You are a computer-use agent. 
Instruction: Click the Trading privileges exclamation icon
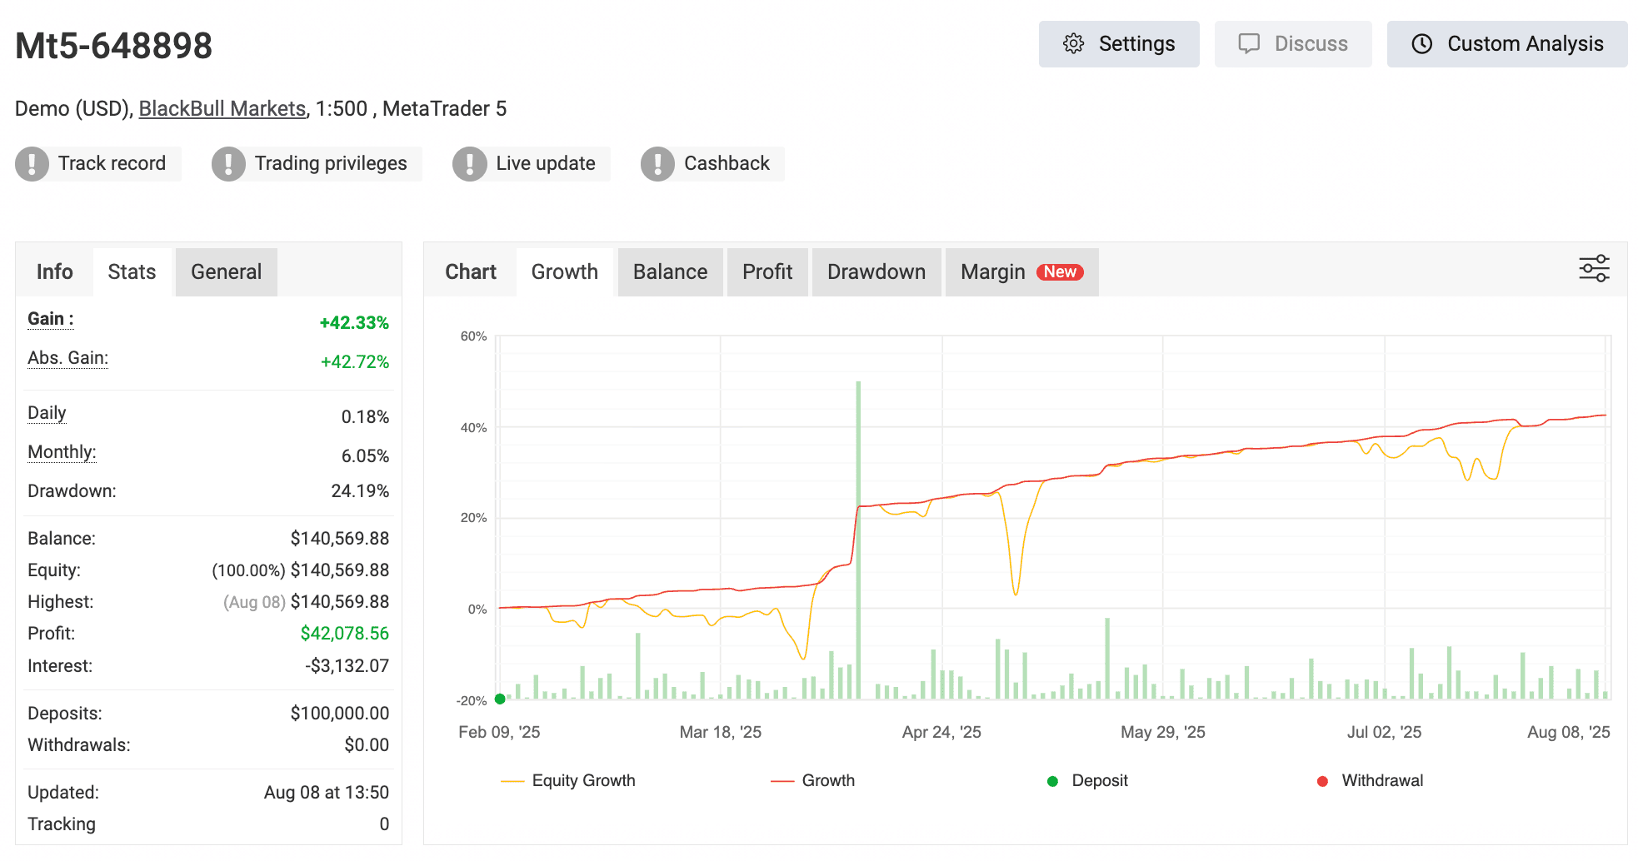click(228, 164)
